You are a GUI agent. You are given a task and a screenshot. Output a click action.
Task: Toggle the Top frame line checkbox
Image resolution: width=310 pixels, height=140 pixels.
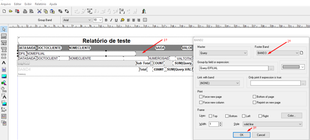(x=210, y=116)
